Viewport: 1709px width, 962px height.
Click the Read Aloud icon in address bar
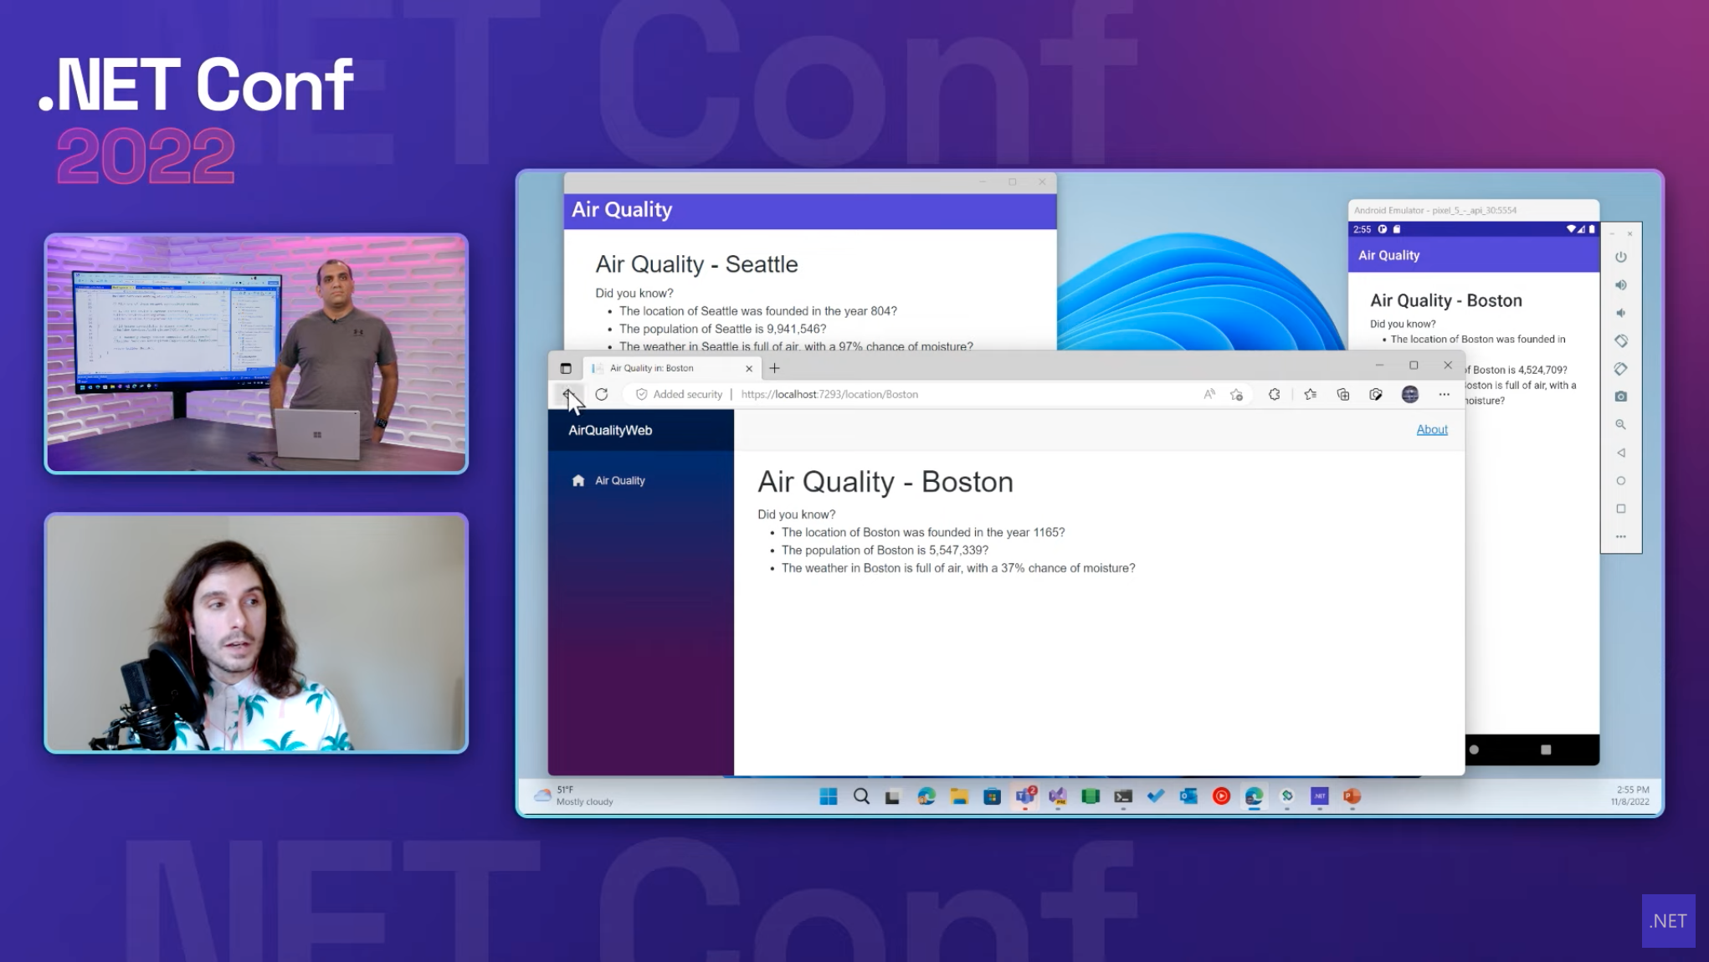(x=1209, y=394)
